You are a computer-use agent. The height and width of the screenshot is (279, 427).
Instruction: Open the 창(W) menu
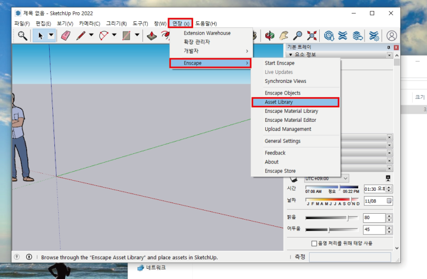point(160,24)
